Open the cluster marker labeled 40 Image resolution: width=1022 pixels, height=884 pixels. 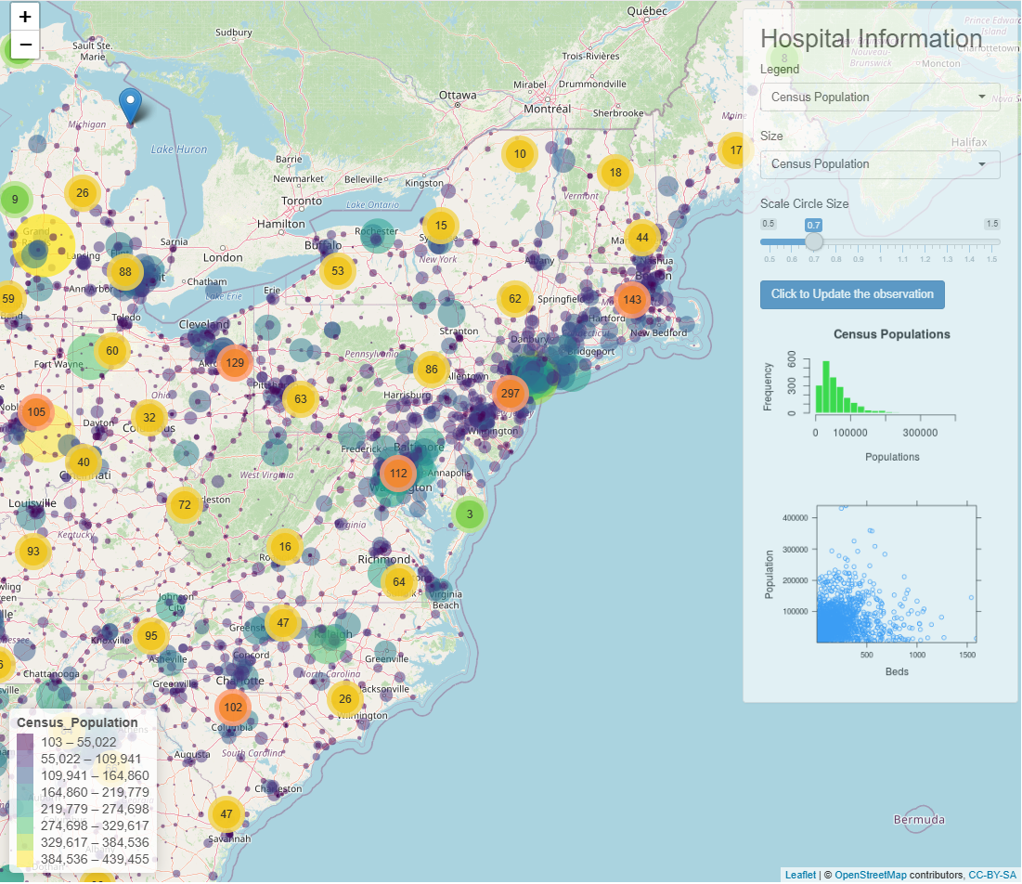pyautogui.click(x=83, y=461)
